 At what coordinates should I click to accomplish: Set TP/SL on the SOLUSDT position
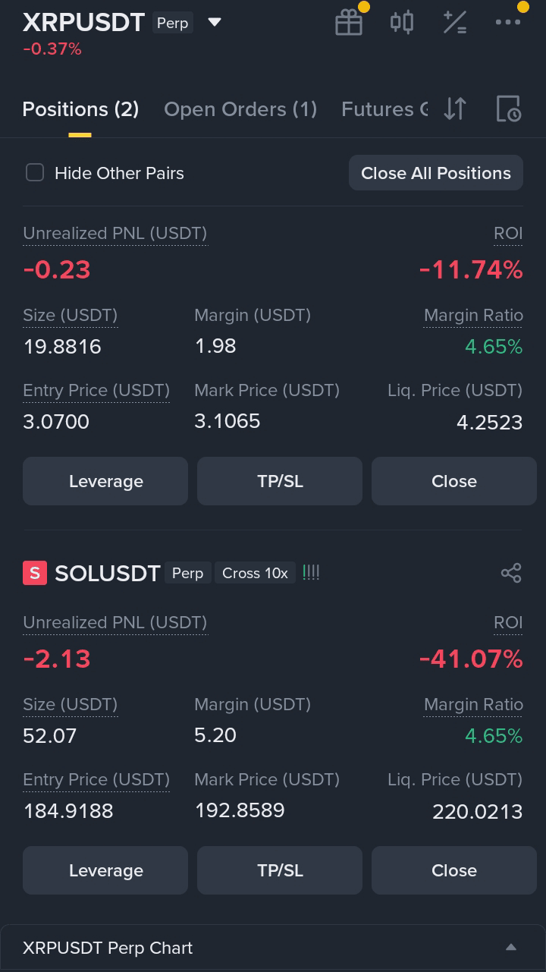click(x=280, y=870)
